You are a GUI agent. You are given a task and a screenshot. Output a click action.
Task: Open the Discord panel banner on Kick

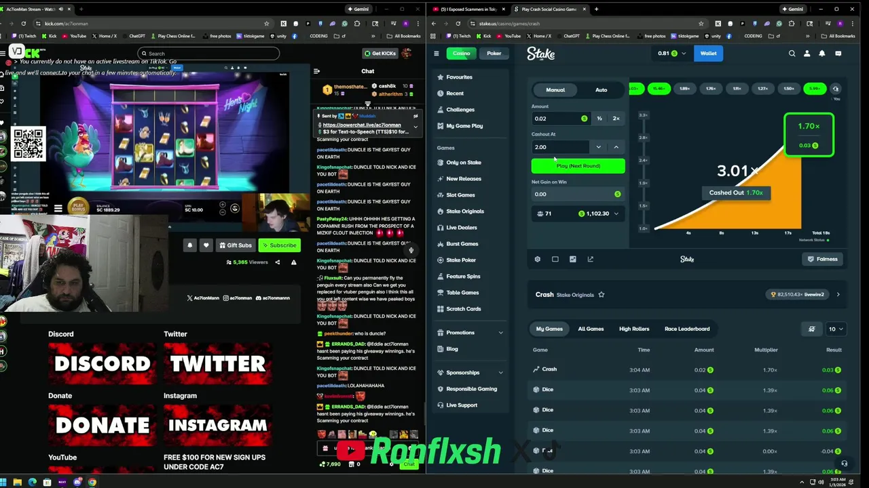click(x=102, y=364)
